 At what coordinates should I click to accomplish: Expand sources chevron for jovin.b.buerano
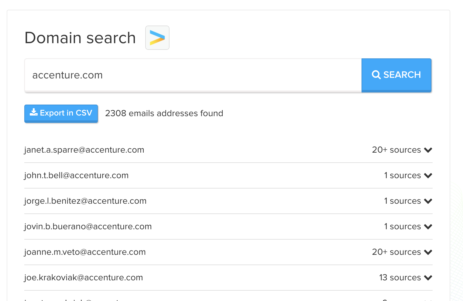pyautogui.click(x=428, y=227)
